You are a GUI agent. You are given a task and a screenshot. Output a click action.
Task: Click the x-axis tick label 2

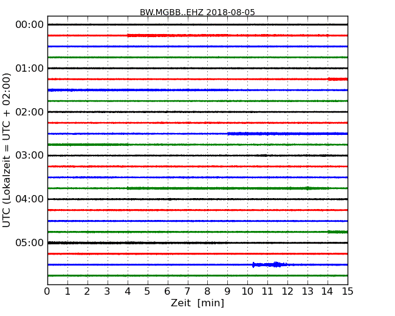(87, 292)
